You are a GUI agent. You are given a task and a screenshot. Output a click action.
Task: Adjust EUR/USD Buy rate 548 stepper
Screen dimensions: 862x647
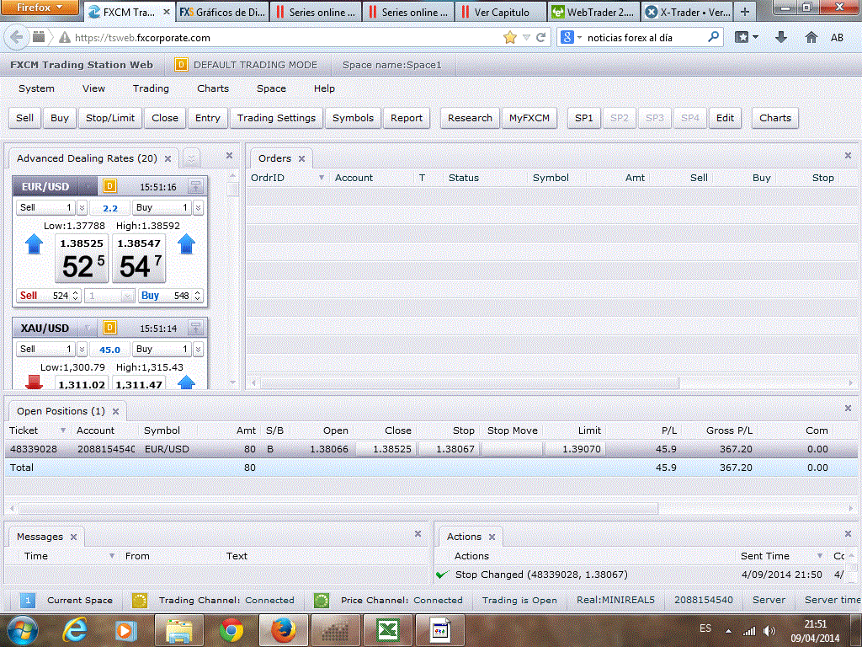(x=197, y=296)
